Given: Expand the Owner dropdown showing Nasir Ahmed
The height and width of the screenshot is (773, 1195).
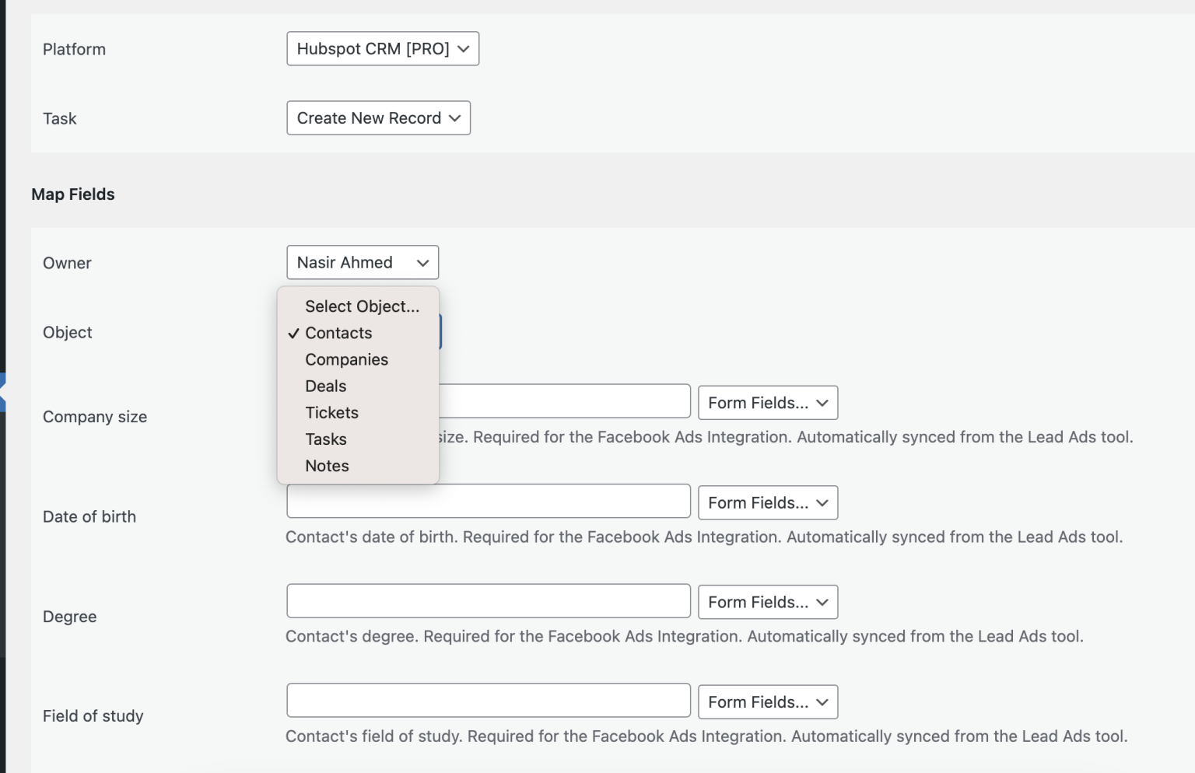Looking at the screenshot, I should tap(362, 263).
